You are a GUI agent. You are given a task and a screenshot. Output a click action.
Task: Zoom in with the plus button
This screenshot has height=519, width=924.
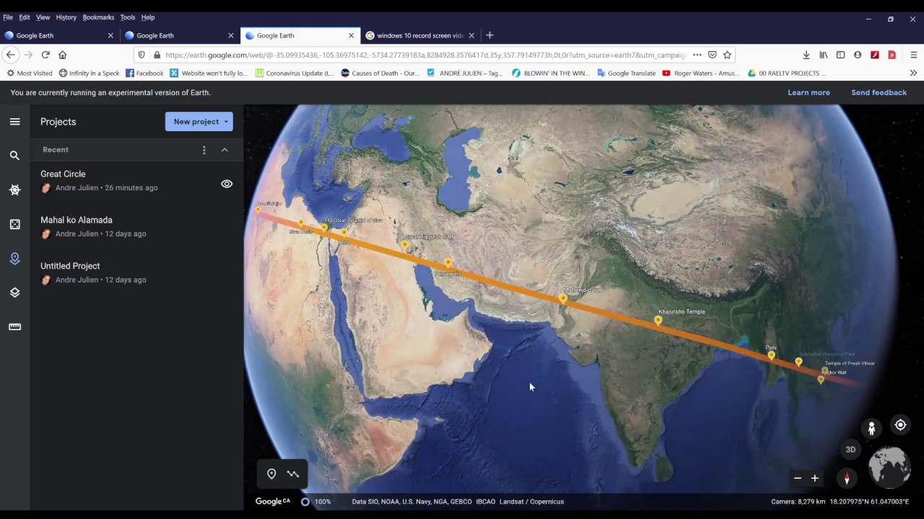coord(815,478)
